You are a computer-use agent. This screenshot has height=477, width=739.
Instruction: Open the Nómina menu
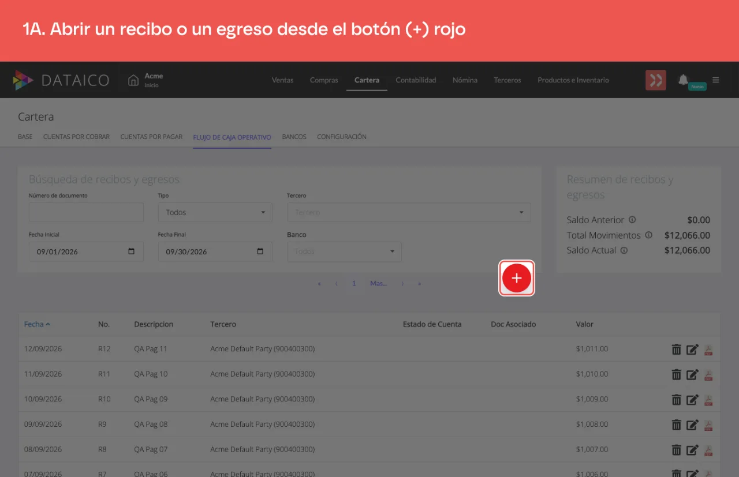click(x=465, y=80)
